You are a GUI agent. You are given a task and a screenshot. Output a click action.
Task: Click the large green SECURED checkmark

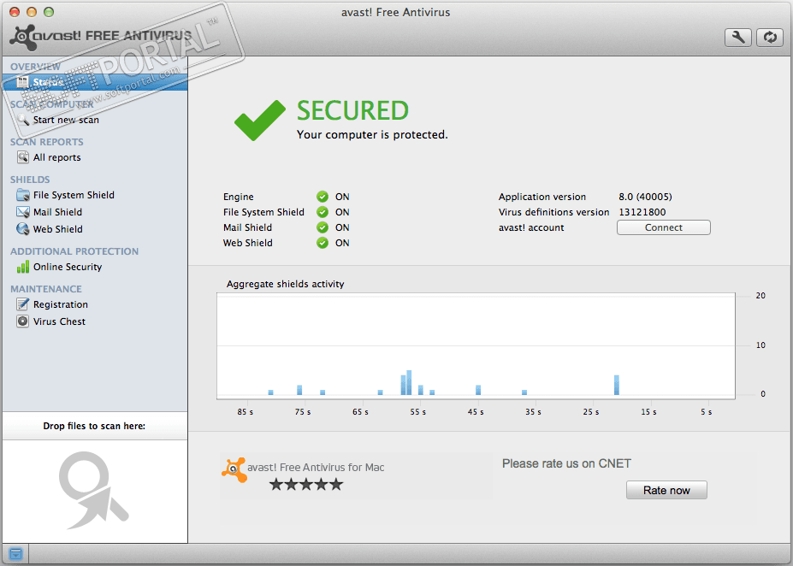coord(260,121)
